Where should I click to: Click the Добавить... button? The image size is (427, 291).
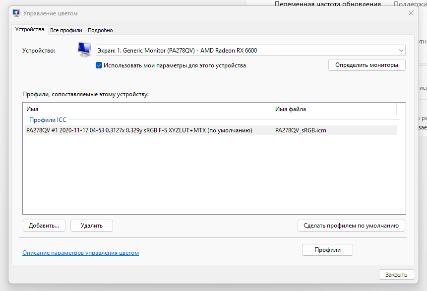44,226
